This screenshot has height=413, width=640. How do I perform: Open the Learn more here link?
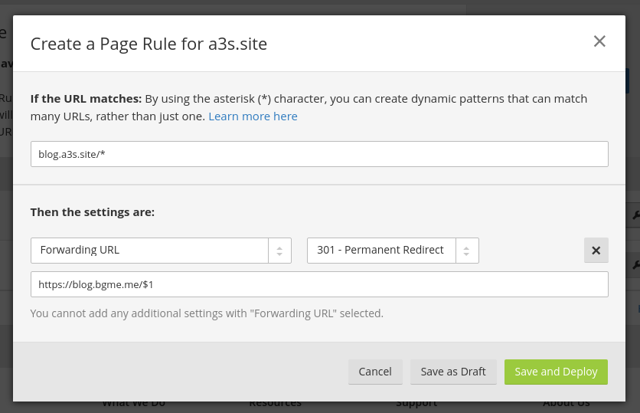point(253,116)
